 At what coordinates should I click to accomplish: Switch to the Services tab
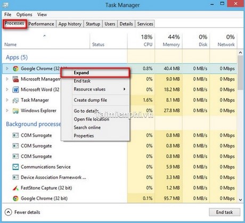point(145,24)
